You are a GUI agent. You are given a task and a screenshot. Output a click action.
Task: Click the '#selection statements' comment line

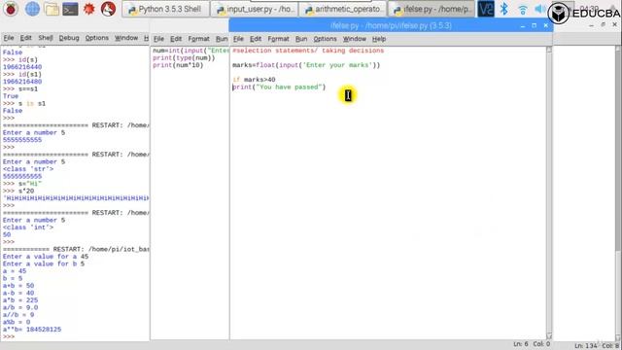point(308,51)
